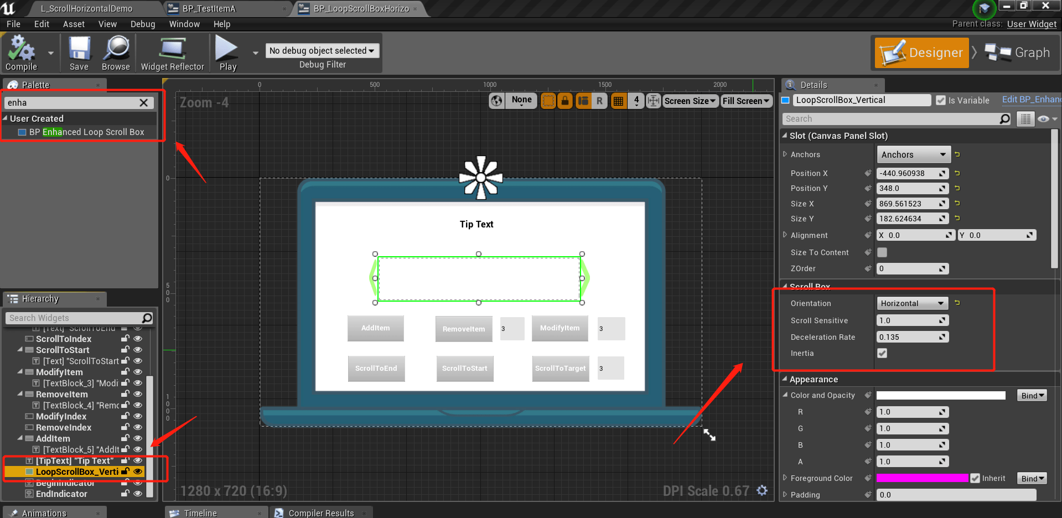Click the Compile icon in the toolbar
Screen dimensions: 1062x518
pyautogui.click(x=21, y=53)
